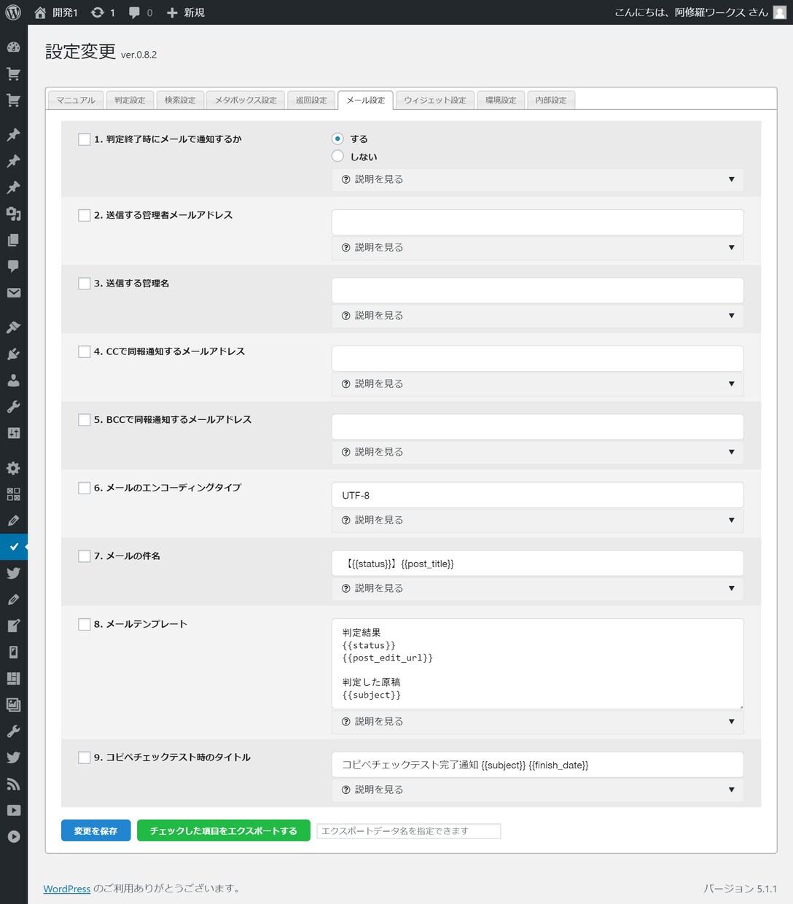793x904 pixels.
Task: Check the box for 2. 送信する管理者メールアドレス
Action: pyautogui.click(x=85, y=215)
